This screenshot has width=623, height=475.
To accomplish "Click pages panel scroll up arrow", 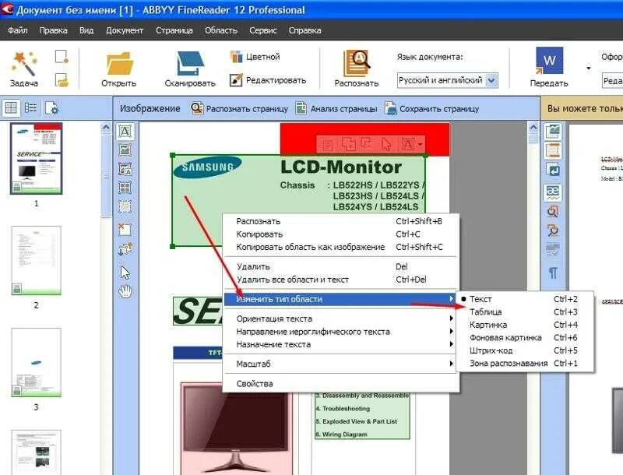I will [x=106, y=128].
